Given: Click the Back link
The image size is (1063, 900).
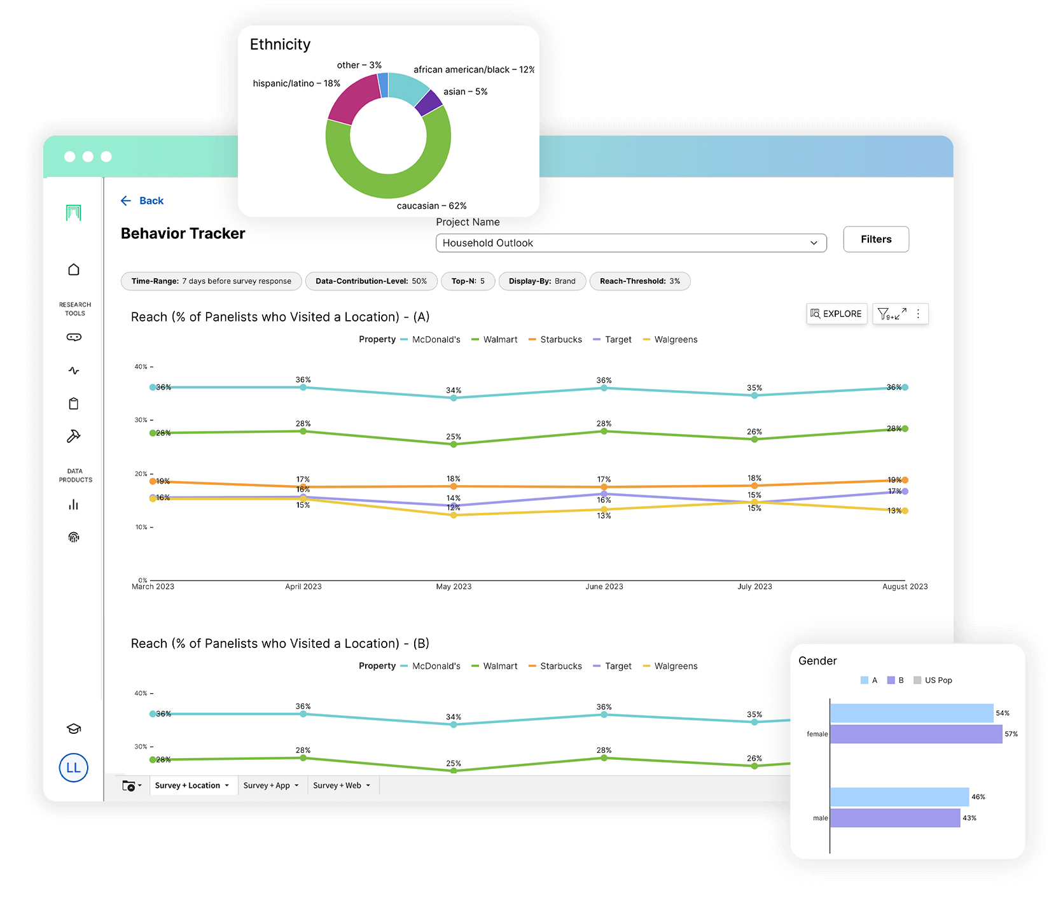Looking at the screenshot, I should pos(151,201).
